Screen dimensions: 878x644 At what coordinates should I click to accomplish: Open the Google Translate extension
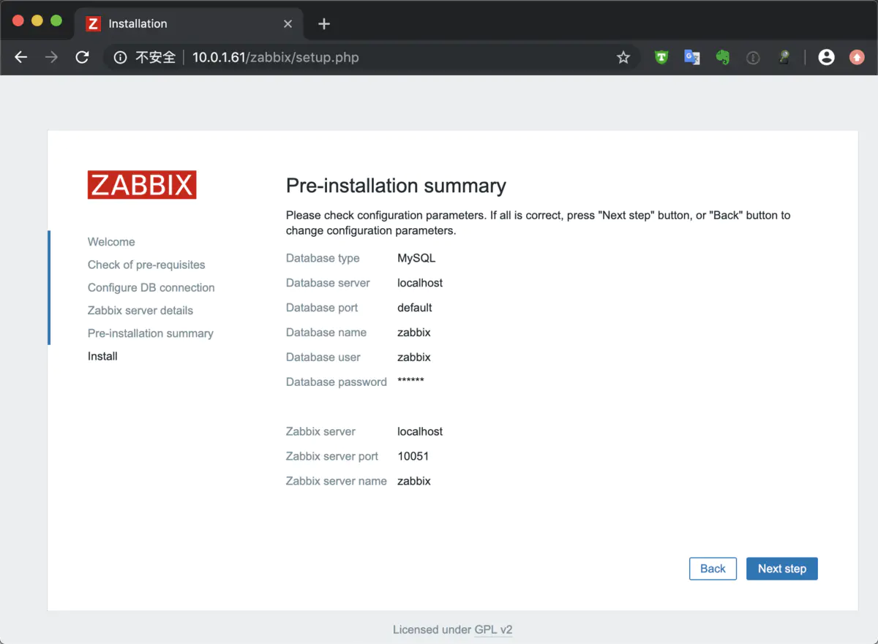pos(692,57)
